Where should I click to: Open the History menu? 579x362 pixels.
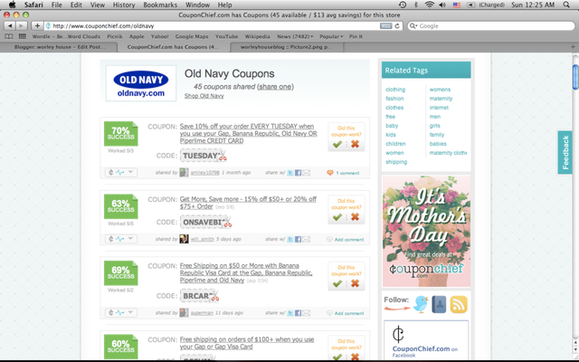pos(124,5)
